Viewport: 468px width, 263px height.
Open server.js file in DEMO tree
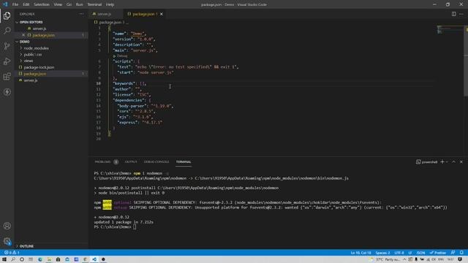(31, 80)
